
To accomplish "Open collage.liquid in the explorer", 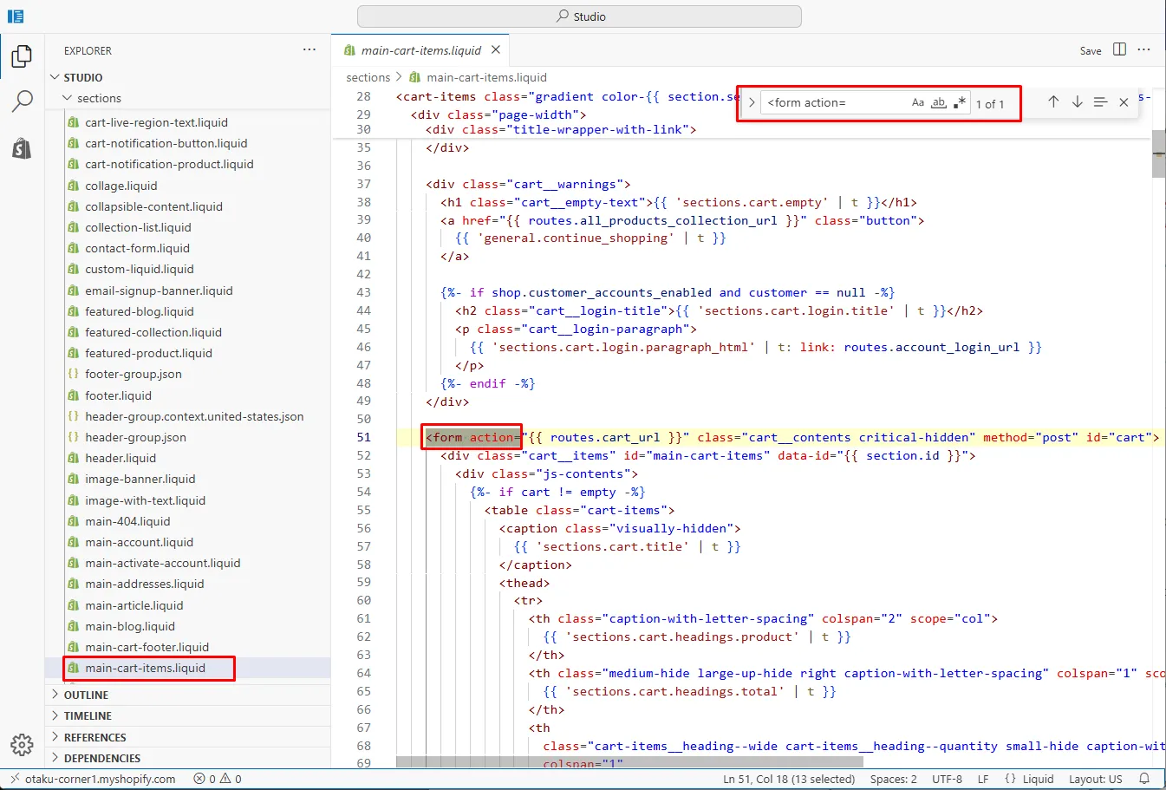I will [x=121, y=186].
